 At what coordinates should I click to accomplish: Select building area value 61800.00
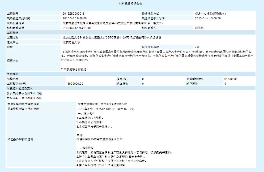click(x=231, y=79)
